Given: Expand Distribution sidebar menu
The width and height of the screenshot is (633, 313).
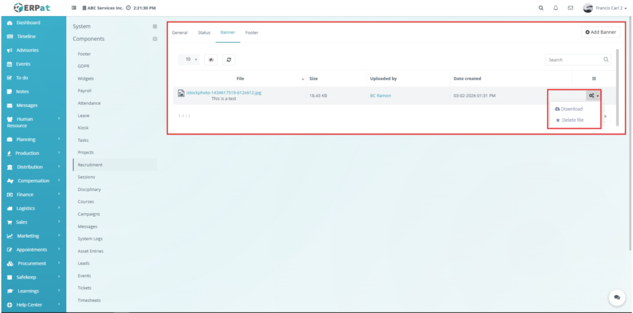Looking at the screenshot, I should pyautogui.click(x=33, y=167).
